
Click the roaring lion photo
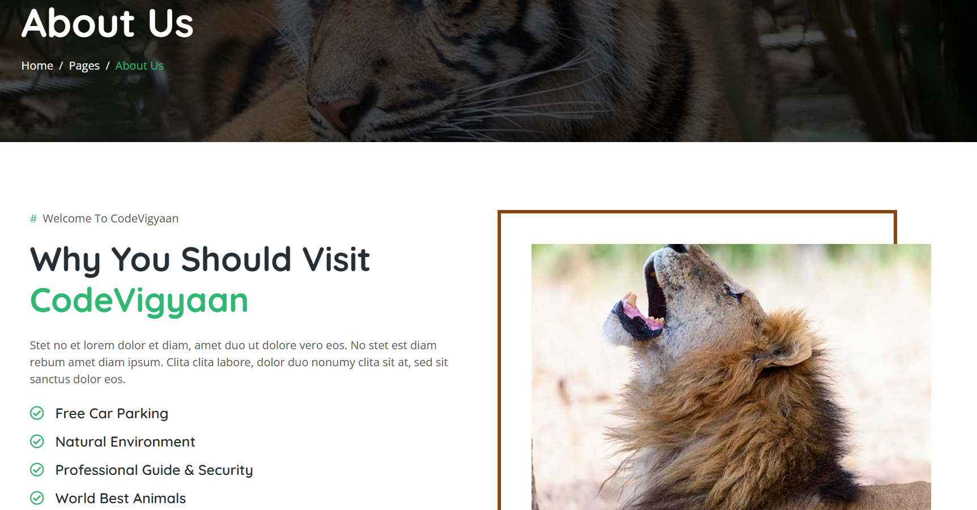point(731,377)
